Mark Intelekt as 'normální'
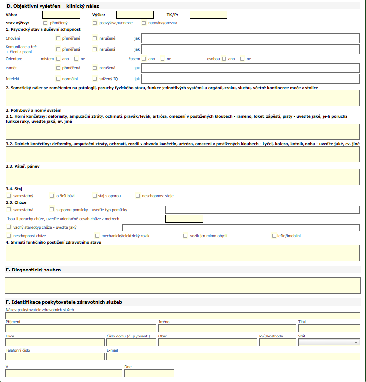366x382 pixels. (58, 79)
